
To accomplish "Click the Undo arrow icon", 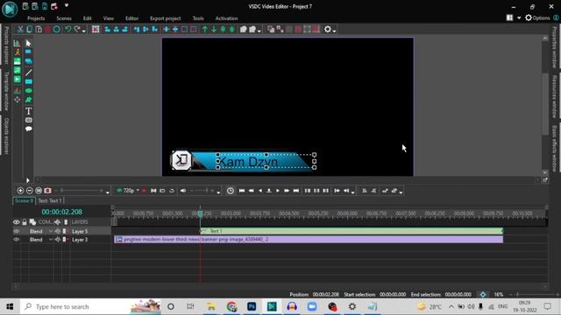I will tap(68, 29).
